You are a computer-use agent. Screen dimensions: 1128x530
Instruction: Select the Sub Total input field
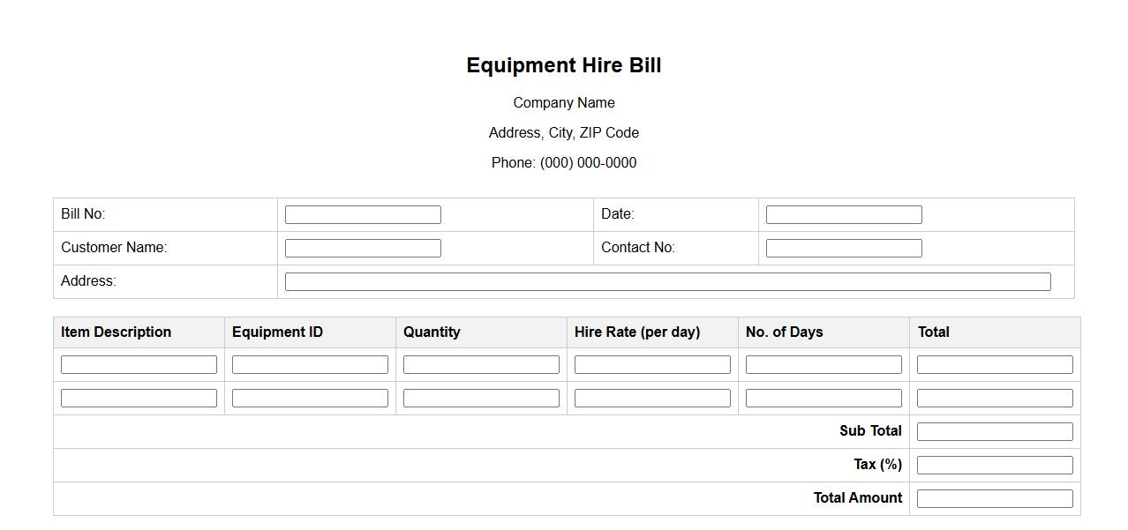pyautogui.click(x=995, y=431)
